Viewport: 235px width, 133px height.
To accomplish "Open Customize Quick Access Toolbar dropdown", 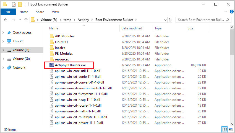I will click(x=25, y=5).
